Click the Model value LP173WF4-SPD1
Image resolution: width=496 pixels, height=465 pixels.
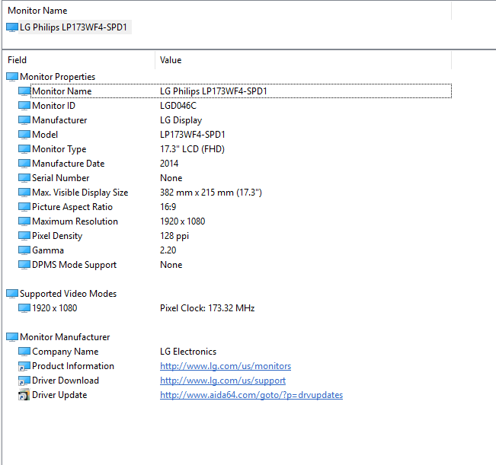coord(193,135)
